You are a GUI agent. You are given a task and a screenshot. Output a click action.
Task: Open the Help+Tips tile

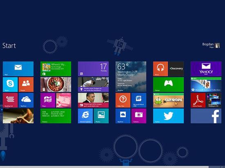pyautogui.click(x=123, y=100)
